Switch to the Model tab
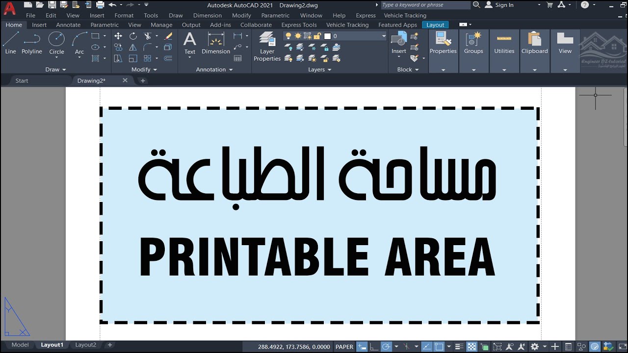Image resolution: width=628 pixels, height=353 pixels. tap(20, 345)
